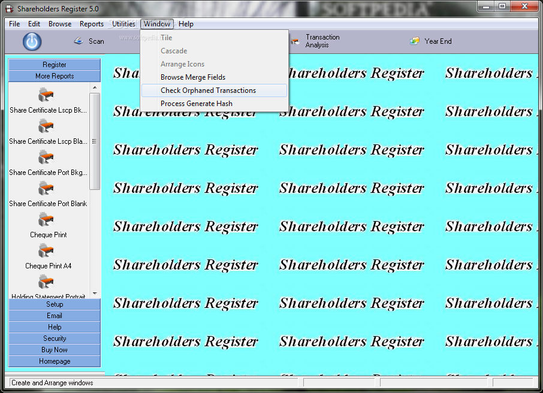Open the More Reports sidebar section
This screenshot has height=393, width=543.
pos(55,76)
